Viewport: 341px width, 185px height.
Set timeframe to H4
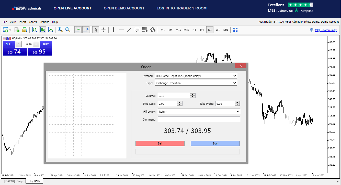point(202,30)
